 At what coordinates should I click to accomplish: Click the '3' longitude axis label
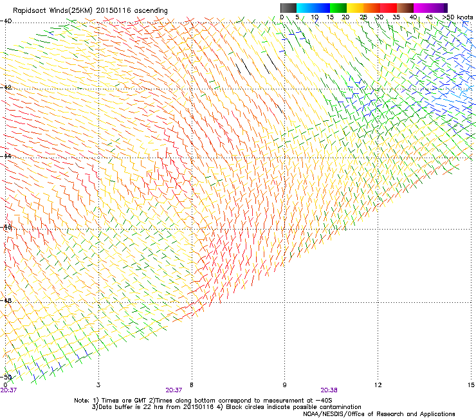pyautogui.click(x=98, y=385)
